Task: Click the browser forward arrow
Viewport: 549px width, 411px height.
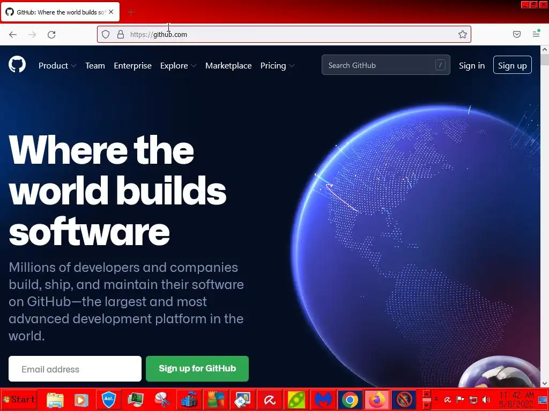Action: pyautogui.click(x=32, y=34)
